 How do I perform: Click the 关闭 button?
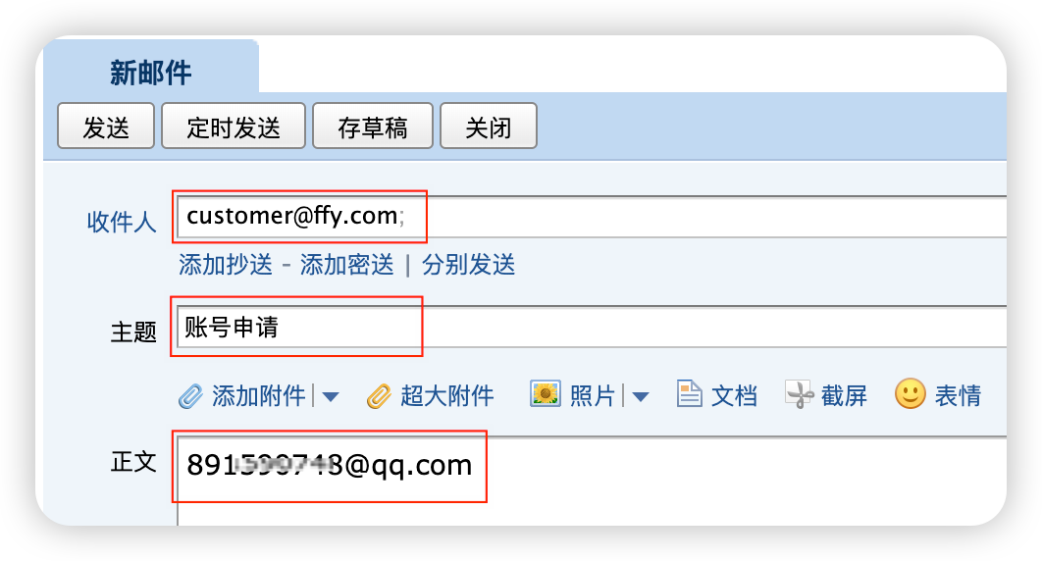pyautogui.click(x=489, y=126)
